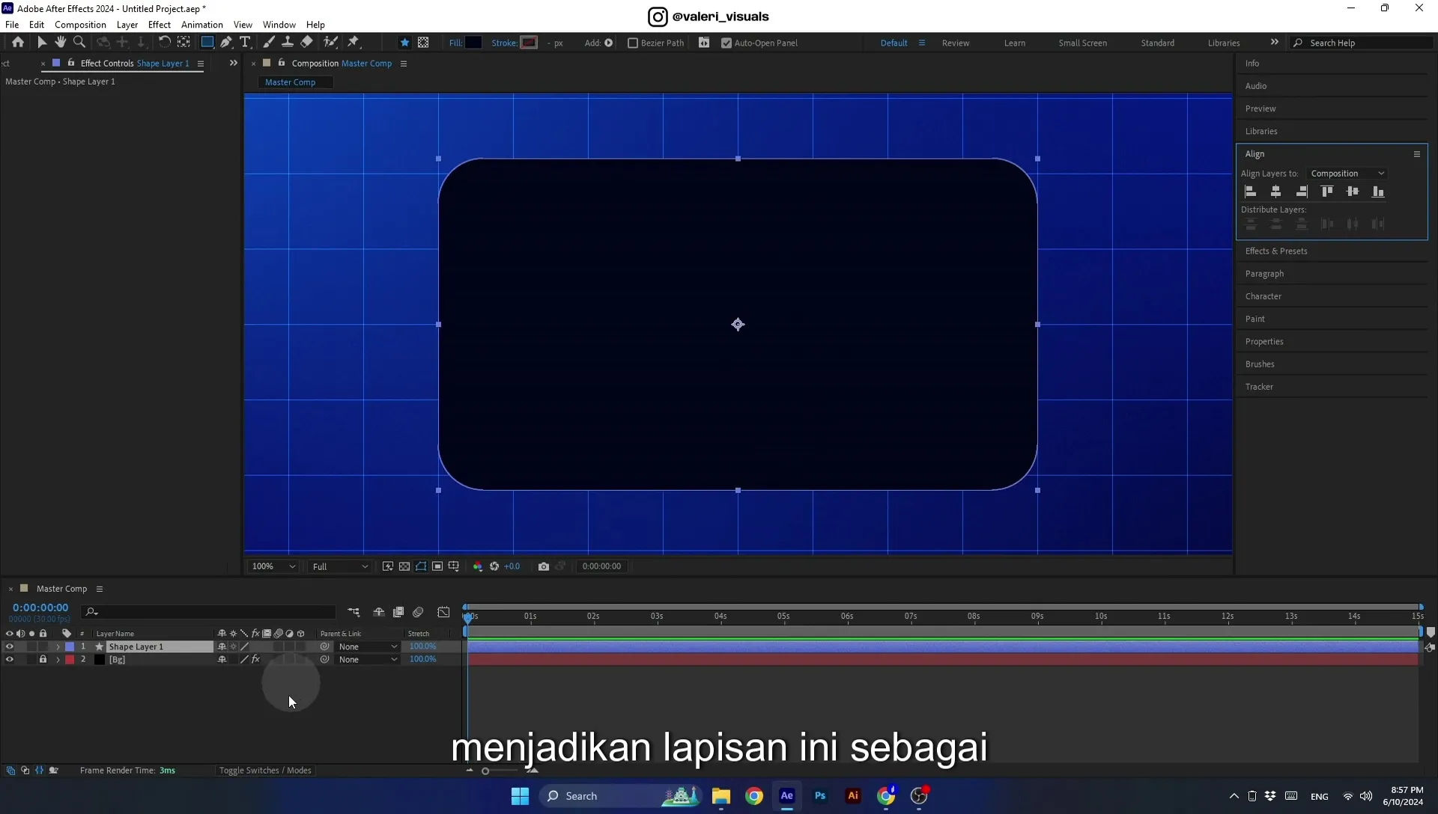Switch to Review workspace
1438x814 pixels.
tap(956, 43)
